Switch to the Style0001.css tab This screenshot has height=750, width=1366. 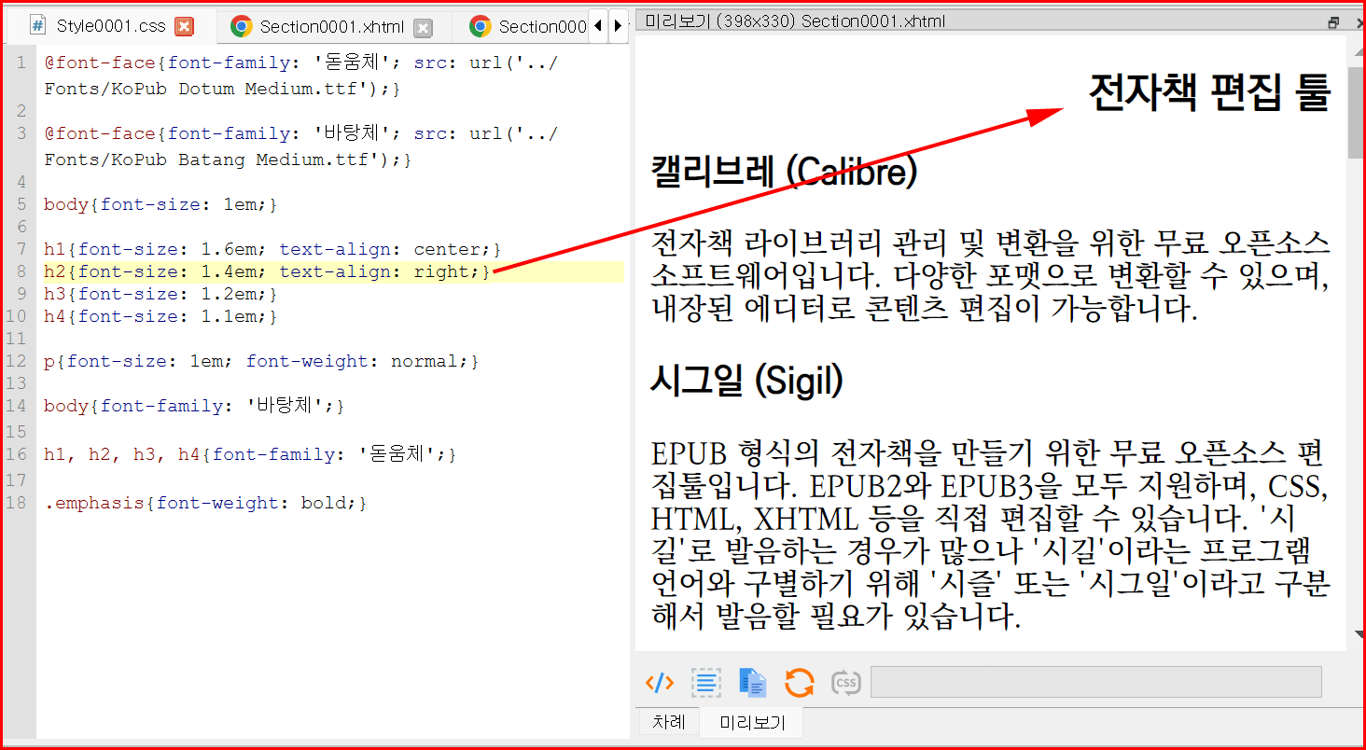(110, 26)
